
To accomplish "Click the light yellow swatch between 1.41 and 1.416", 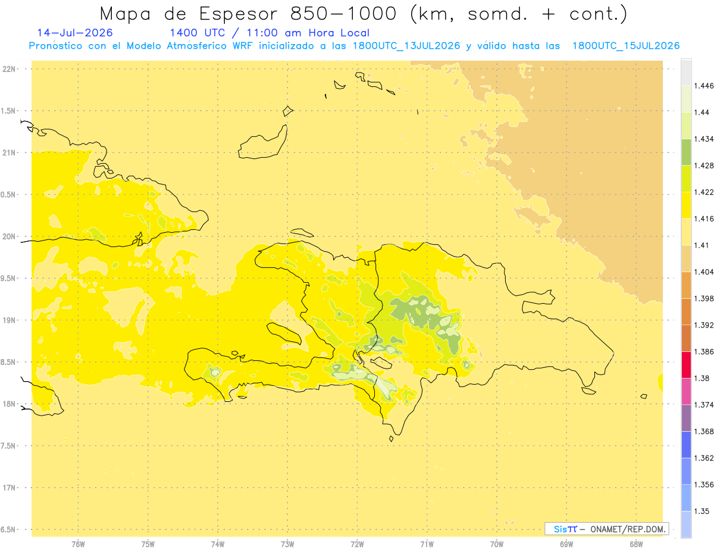I will (x=686, y=232).
